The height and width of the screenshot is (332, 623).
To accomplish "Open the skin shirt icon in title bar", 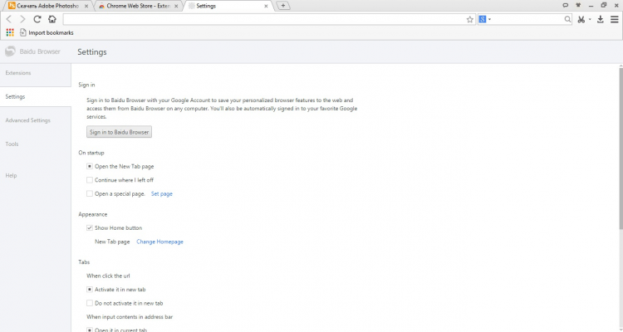I will tap(578, 6).
